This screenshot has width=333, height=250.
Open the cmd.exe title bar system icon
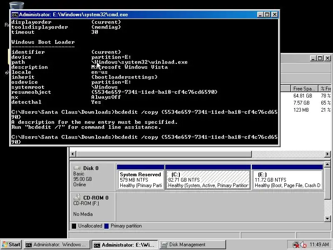click(15, 15)
